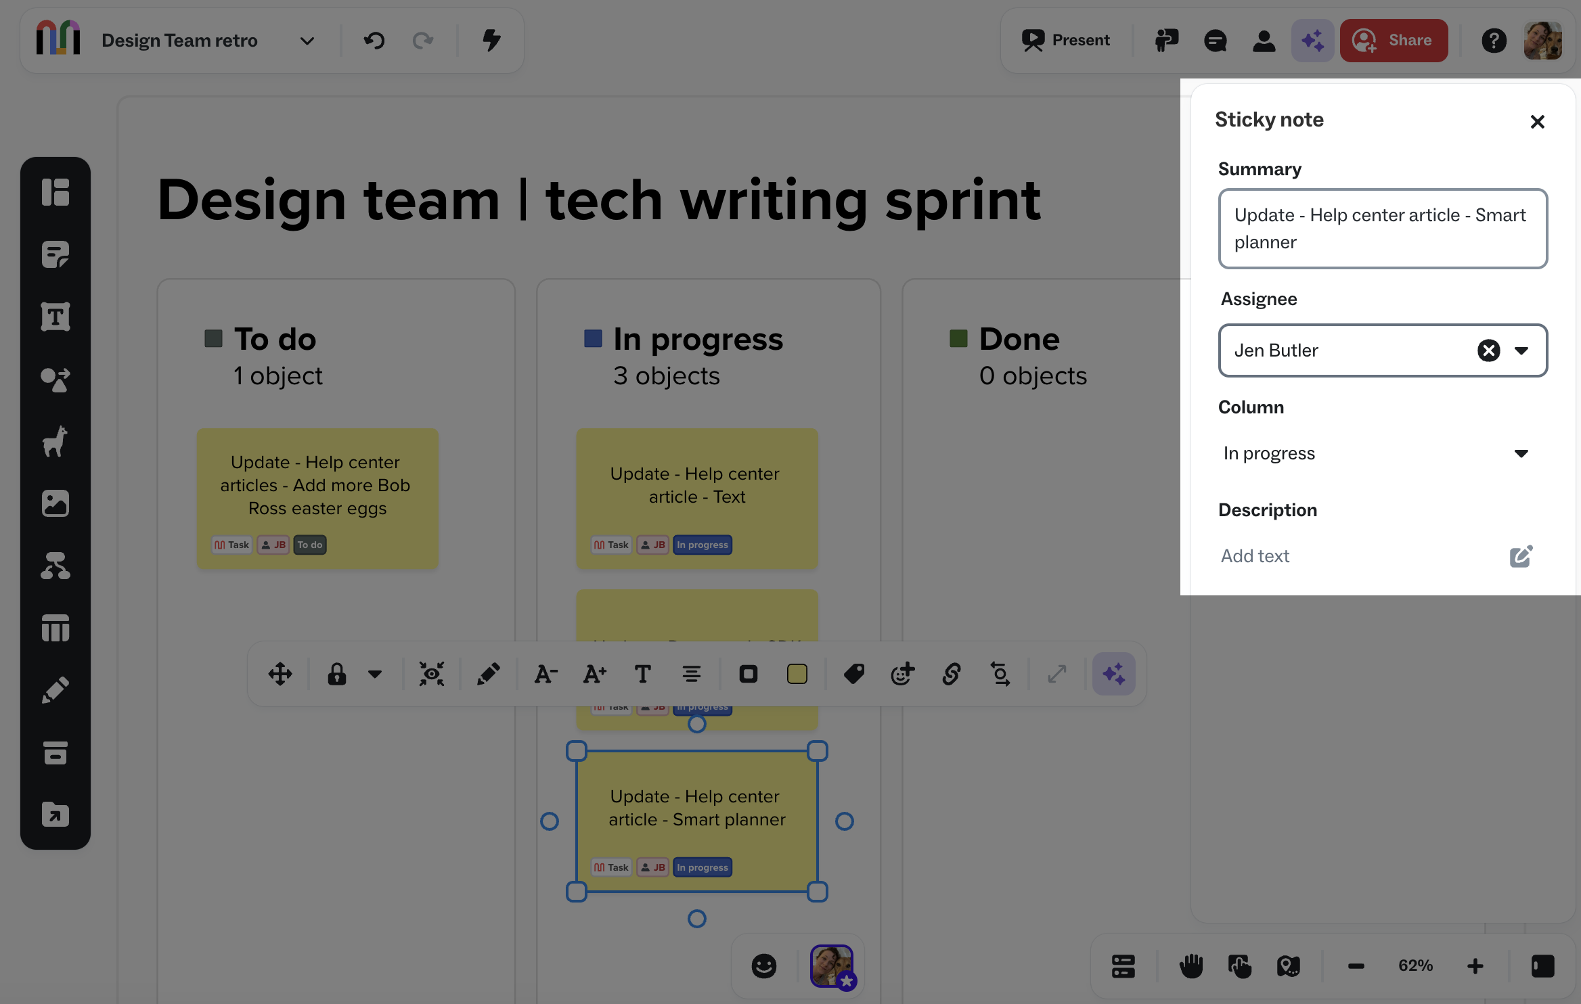
Task: Click the add reaction emoji icon
Action: click(903, 674)
